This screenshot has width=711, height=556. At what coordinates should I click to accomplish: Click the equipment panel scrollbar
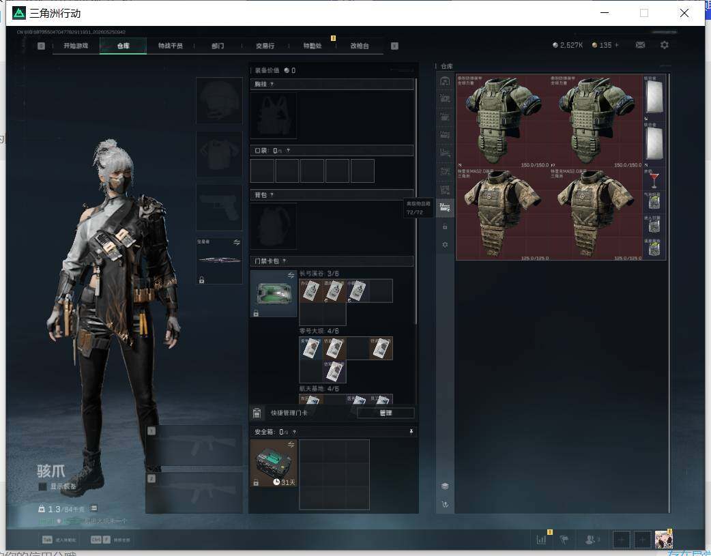click(416, 202)
